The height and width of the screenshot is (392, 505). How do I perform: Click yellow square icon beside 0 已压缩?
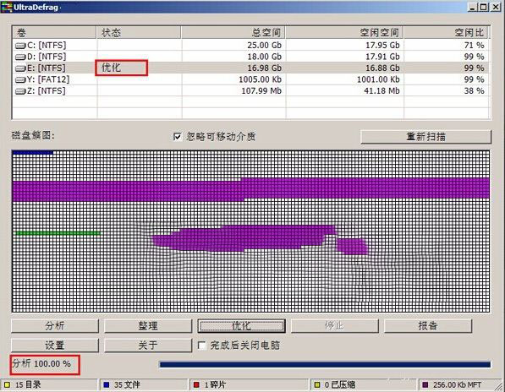click(317, 384)
